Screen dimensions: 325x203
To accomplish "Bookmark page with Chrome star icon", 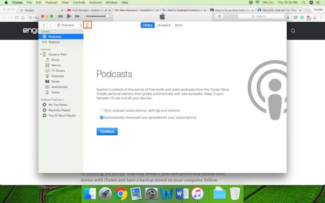I will (x=288, y=17).
